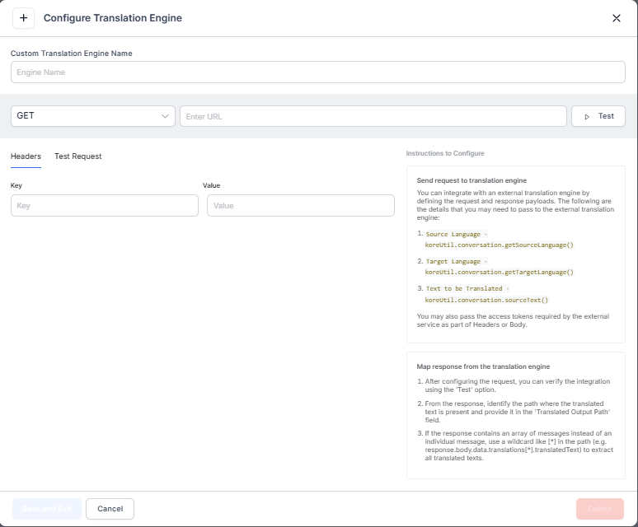This screenshot has width=638, height=527.
Task: Click the Save and Exit button
Action: coord(46,509)
